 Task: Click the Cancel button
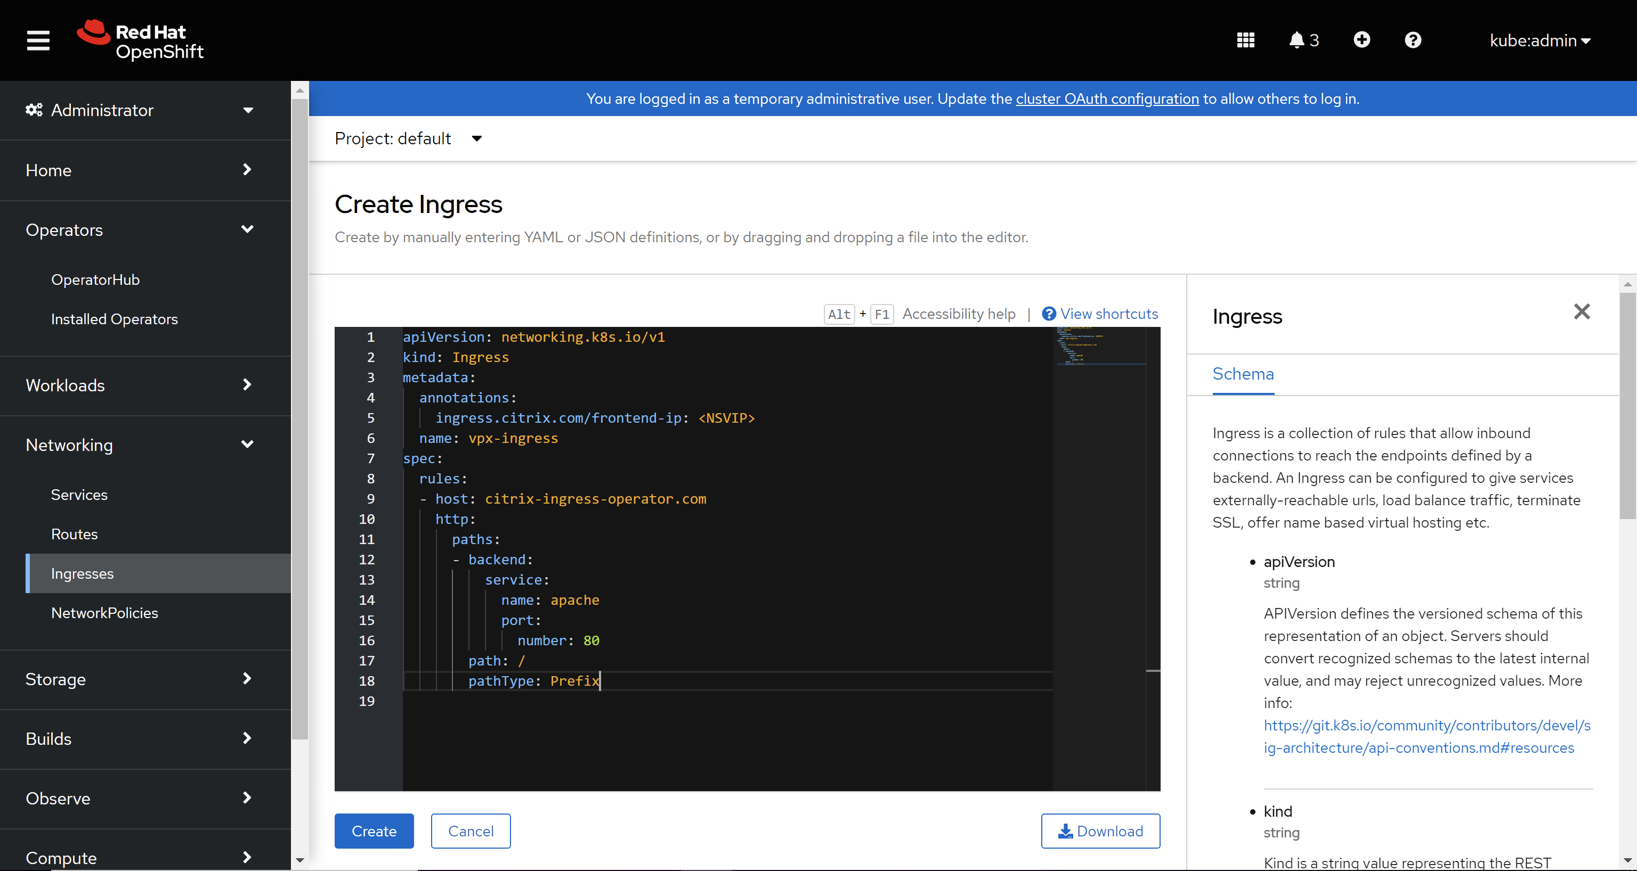(470, 831)
